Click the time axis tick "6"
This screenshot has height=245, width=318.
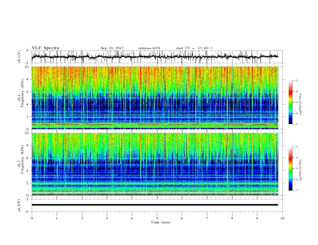coord(182,218)
